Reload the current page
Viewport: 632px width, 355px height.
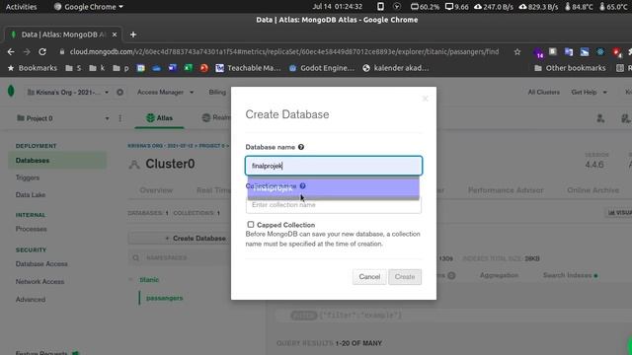(42, 52)
